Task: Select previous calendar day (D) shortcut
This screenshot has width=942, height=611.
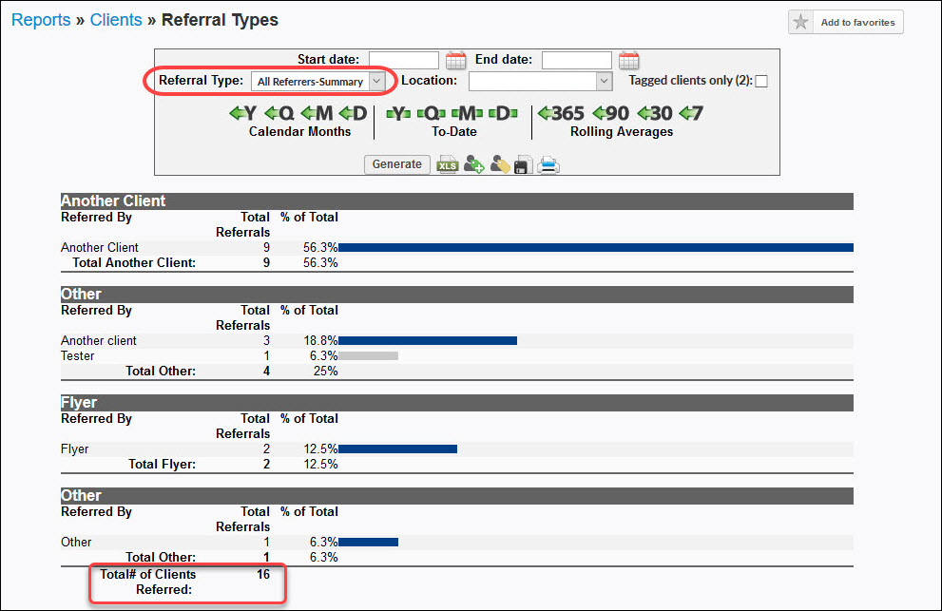Action: 354,113
